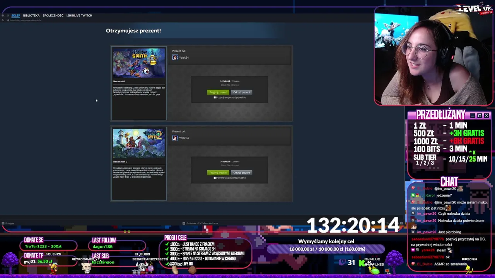The width and height of the screenshot is (495, 278).
Task: Click the Twitch icon next to 31
Action: point(342,263)
